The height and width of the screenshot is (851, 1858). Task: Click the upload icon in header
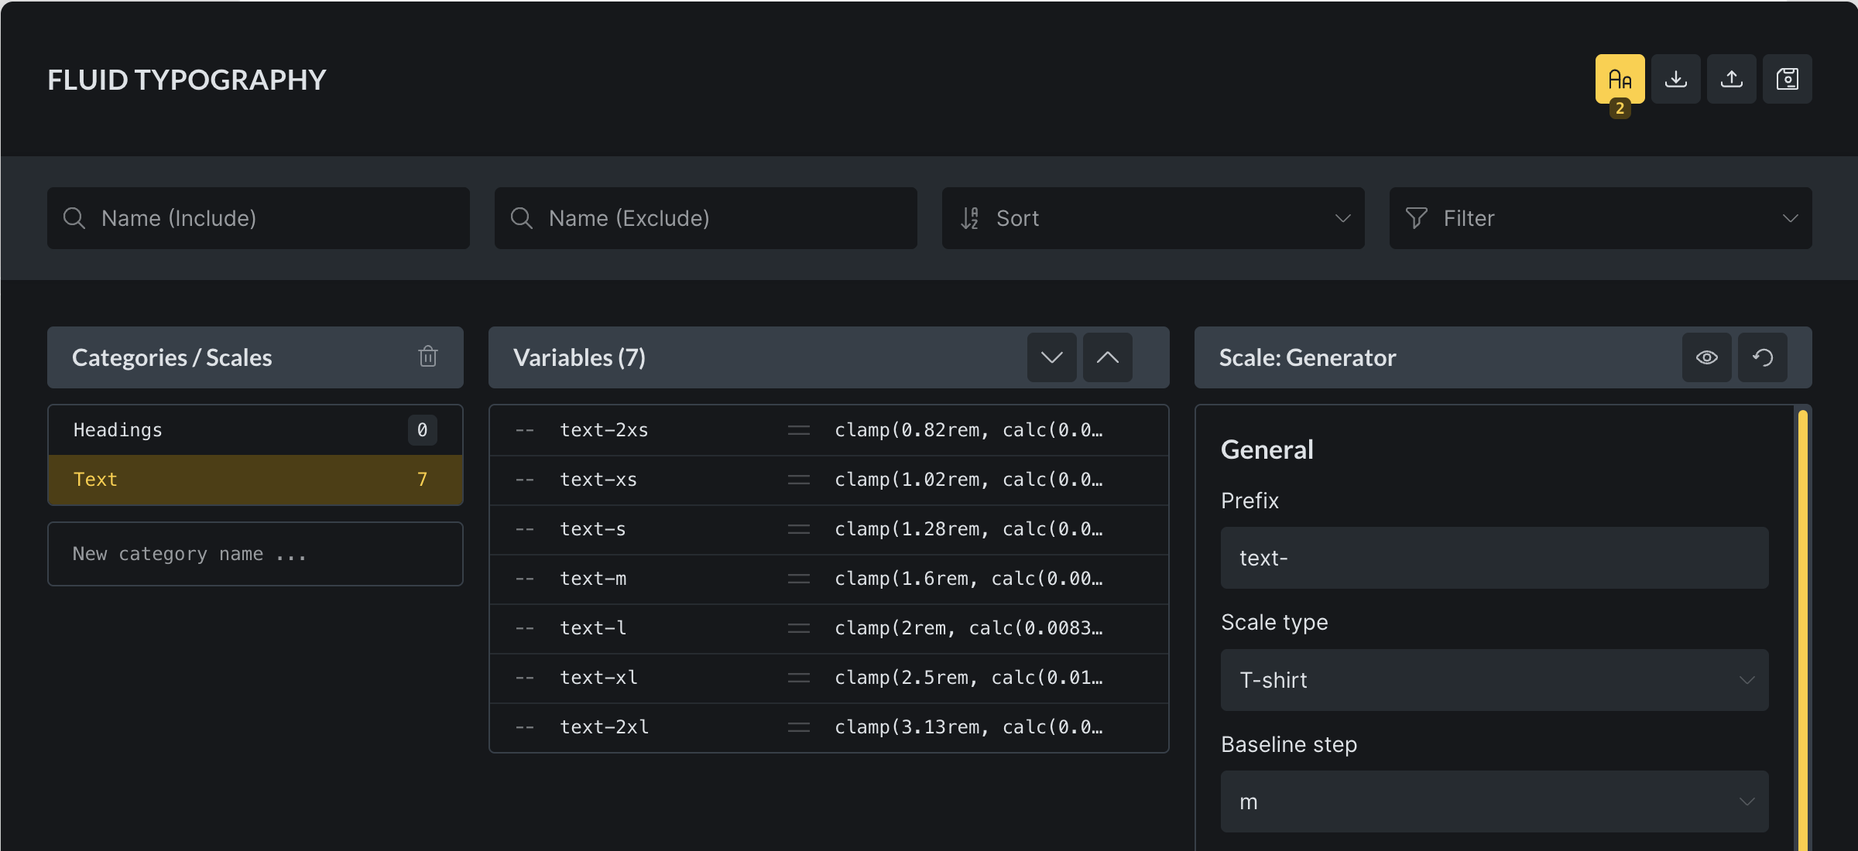click(1731, 79)
